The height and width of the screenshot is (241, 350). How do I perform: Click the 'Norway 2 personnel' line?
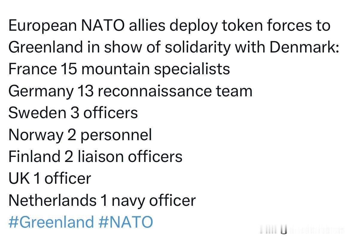[80, 135]
